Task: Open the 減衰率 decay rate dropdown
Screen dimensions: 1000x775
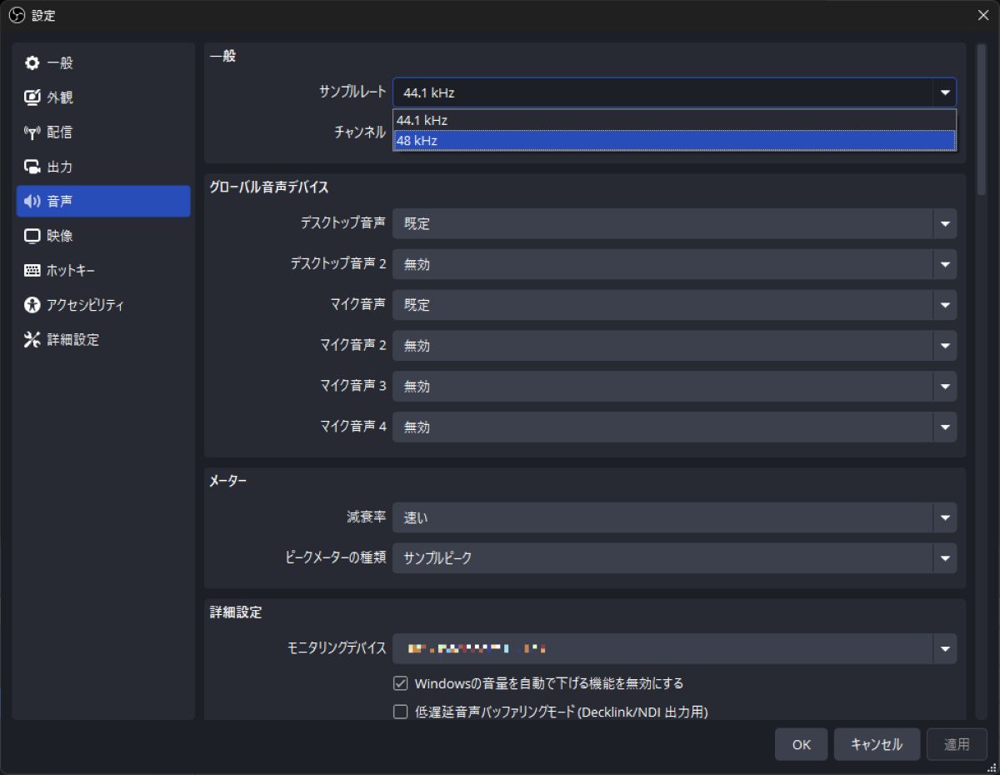Action: coord(673,517)
